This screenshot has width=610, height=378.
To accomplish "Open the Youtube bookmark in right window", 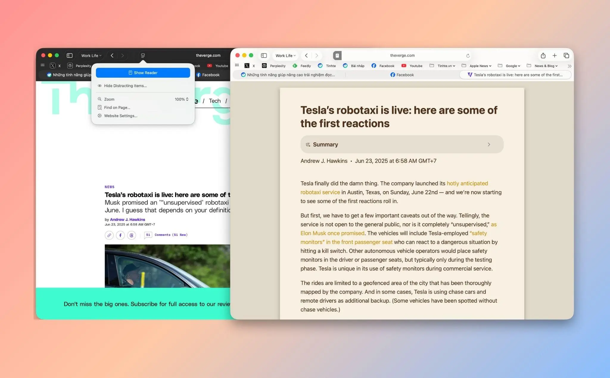I will (x=412, y=66).
